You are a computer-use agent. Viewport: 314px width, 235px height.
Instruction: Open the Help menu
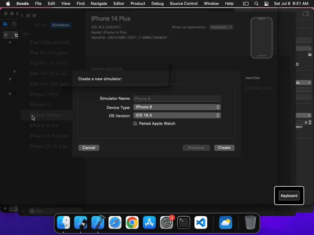(229, 3)
